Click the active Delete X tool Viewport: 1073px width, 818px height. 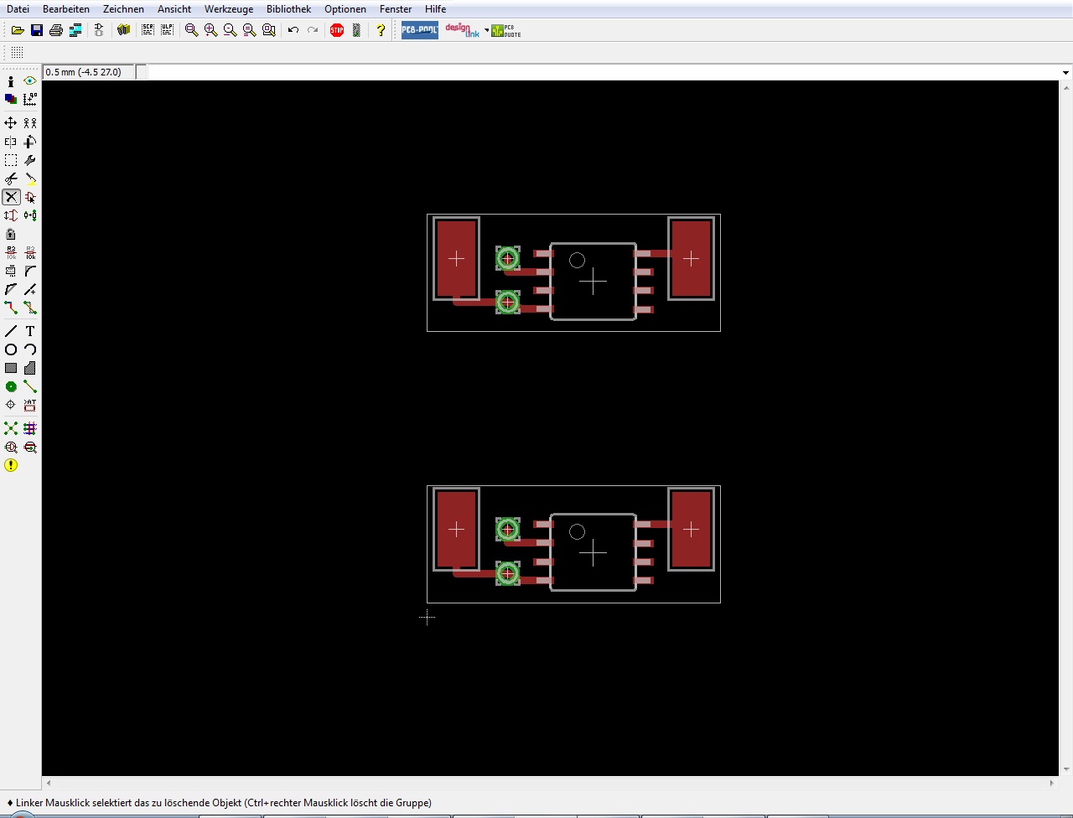click(x=11, y=197)
